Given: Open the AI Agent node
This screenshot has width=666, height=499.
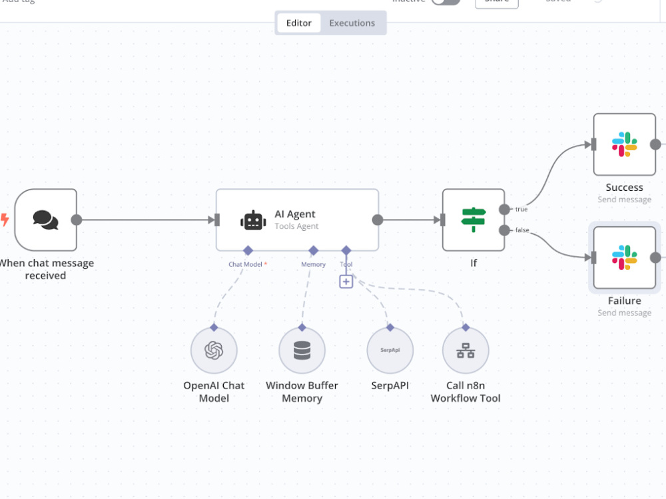Looking at the screenshot, I should coord(297,220).
